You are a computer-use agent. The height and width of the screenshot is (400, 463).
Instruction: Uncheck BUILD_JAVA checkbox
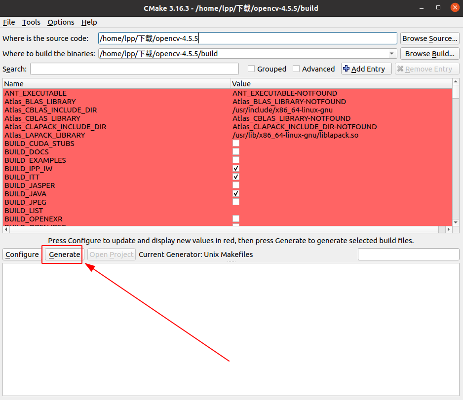point(236,193)
